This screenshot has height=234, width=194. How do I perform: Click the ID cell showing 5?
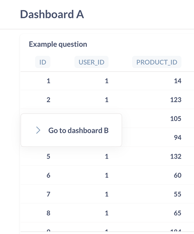click(48, 156)
